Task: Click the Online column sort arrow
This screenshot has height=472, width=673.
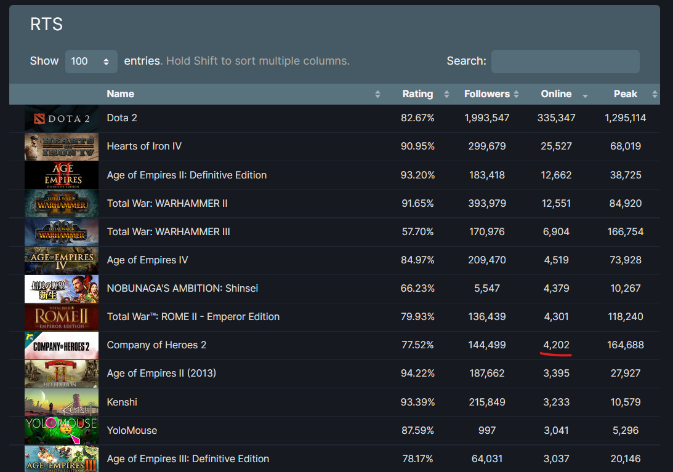Action: tap(584, 95)
